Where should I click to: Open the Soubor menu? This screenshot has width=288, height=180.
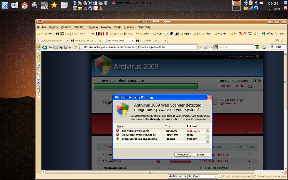click(42, 27)
